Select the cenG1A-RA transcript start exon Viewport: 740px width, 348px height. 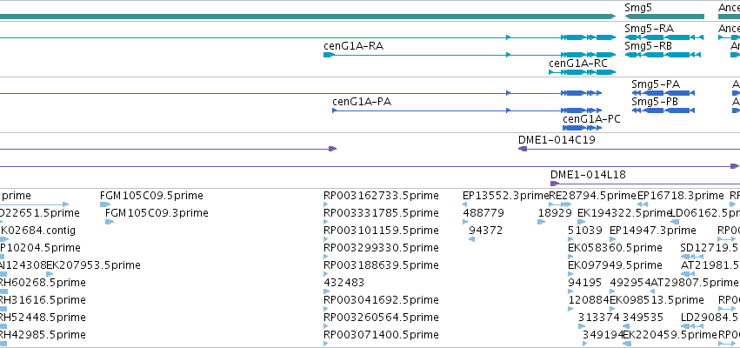[x=329, y=55]
